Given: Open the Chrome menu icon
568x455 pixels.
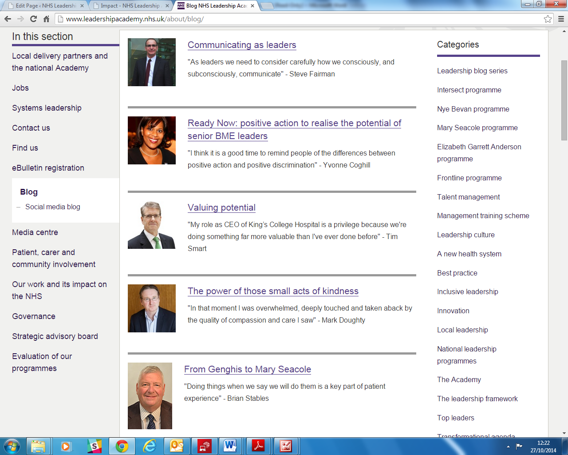Looking at the screenshot, I should (561, 19).
